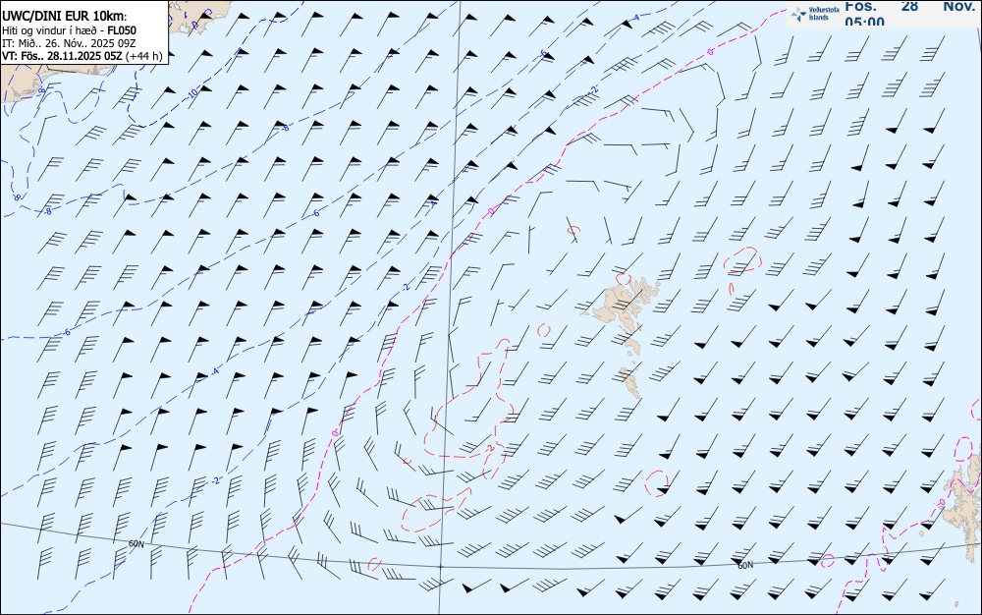Click the red '-2' contour label
This screenshot has height=615, width=982.
(490, 448)
